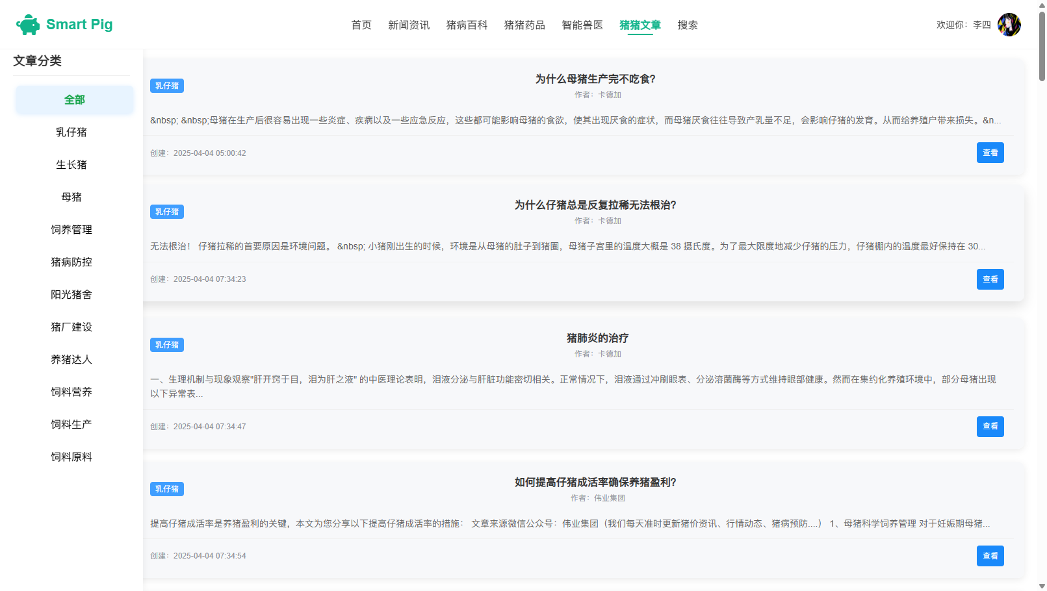Go to the 首页 navigation item
1047x591 pixels.
click(x=361, y=25)
